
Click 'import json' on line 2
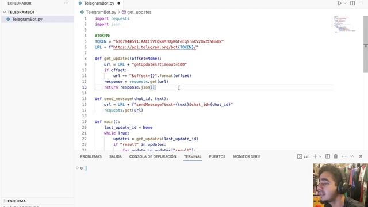pyautogui.click(x=108, y=24)
